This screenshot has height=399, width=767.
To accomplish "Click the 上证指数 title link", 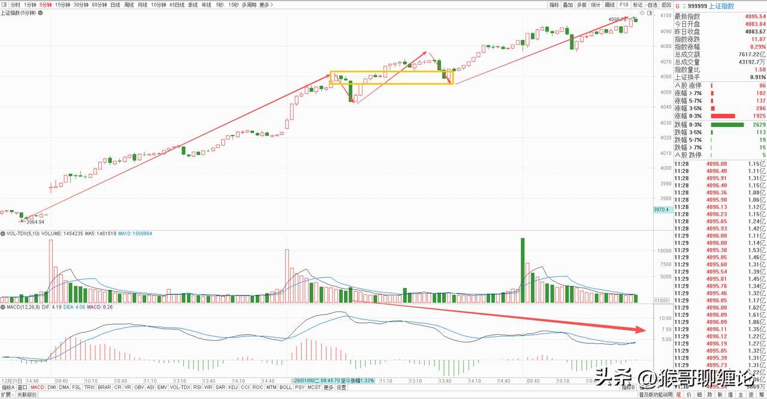I will [x=721, y=6].
